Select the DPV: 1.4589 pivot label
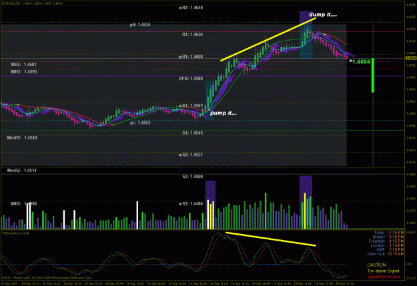The height and width of the screenshot is (286, 417). 191,79
